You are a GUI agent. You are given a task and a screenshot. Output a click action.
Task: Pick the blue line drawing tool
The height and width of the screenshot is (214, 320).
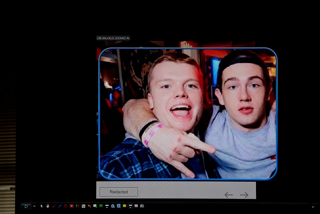[x=60, y=206]
